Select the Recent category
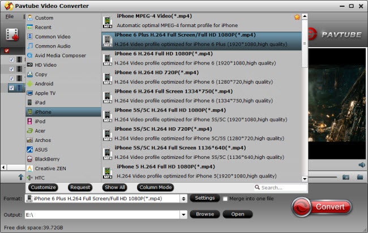This screenshot has height=233, width=368. point(63,27)
